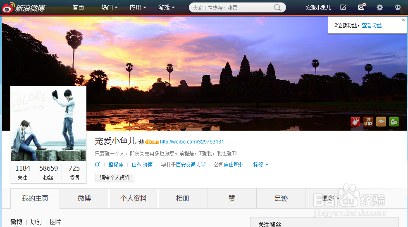The image size is (408, 227).
Task: Filter feed by 原创
Action: click(x=36, y=222)
